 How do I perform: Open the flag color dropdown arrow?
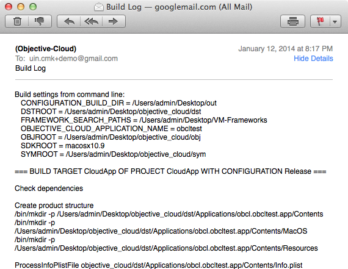coord(335,21)
